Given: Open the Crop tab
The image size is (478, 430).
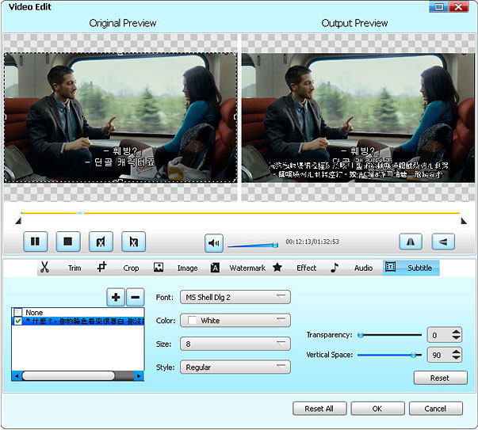Looking at the screenshot, I should [131, 268].
